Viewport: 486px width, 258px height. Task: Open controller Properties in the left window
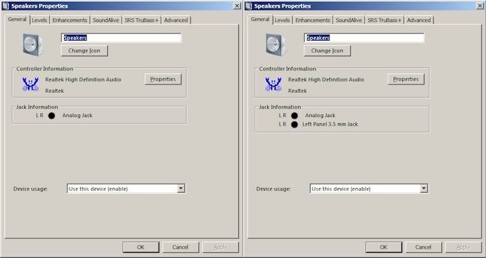[x=163, y=79]
